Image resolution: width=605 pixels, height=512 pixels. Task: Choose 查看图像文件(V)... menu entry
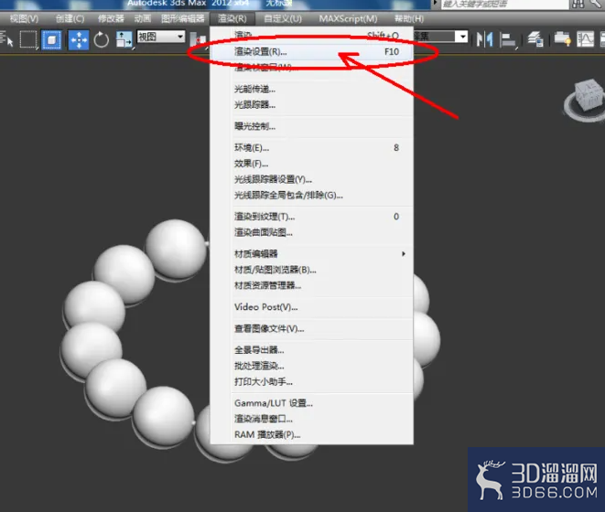[x=312, y=328]
